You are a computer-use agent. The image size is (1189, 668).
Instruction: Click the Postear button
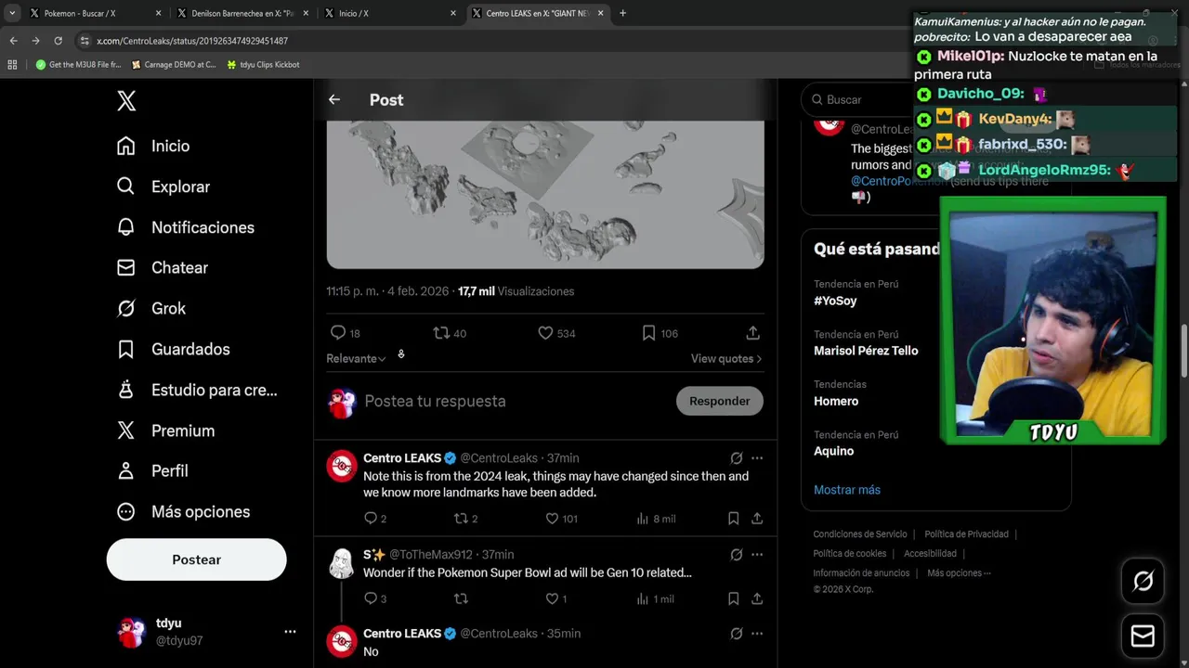pos(196,559)
